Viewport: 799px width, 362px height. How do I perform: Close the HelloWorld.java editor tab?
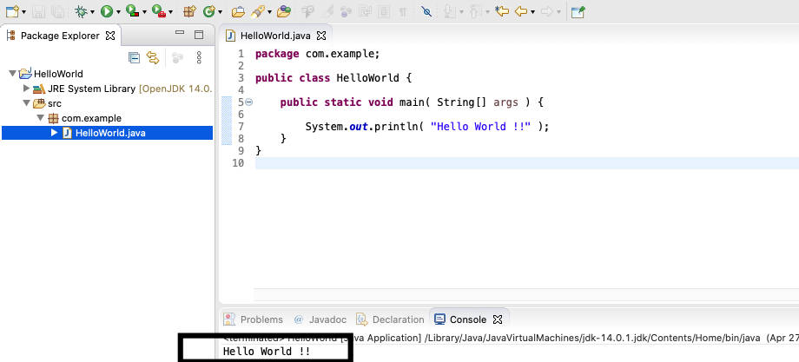tap(321, 36)
